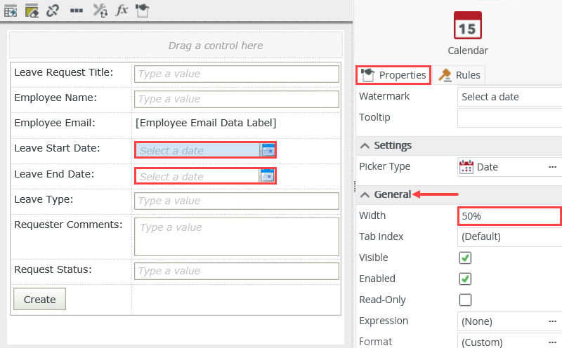The image size is (562, 348).
Task: Collapse the Settings section
Action: point(365,146)
